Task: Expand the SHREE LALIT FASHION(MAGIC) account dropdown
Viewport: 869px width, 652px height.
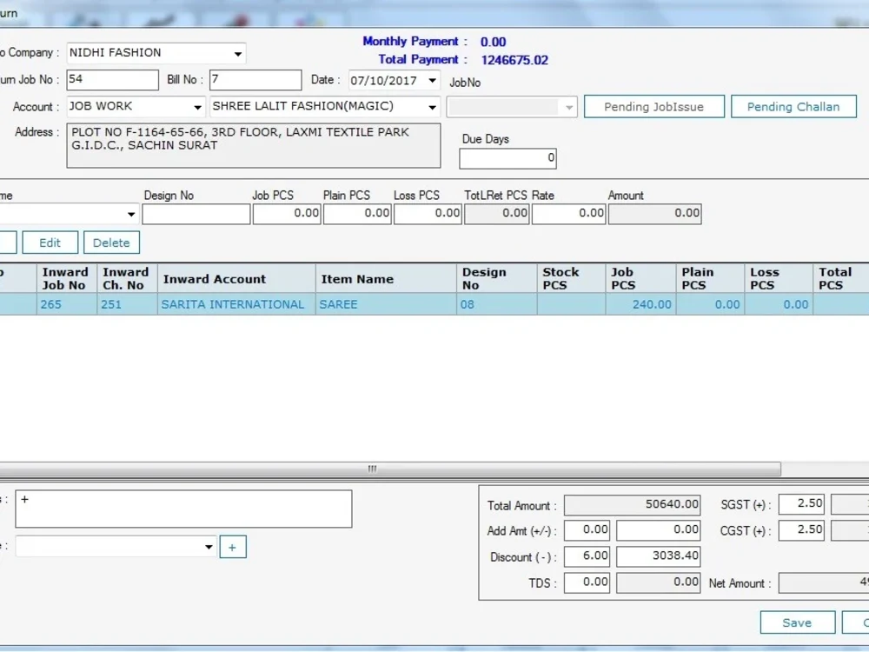Action: coord(432,107)
